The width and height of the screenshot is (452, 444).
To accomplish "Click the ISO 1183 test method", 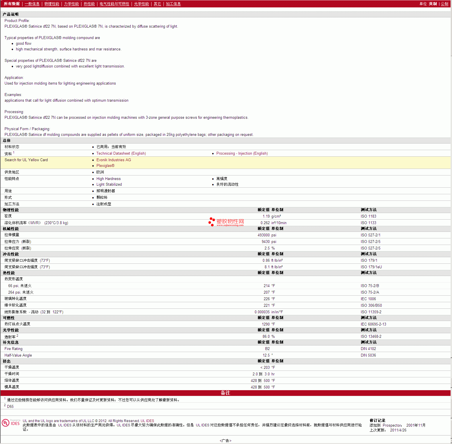I will pos(369,216).
